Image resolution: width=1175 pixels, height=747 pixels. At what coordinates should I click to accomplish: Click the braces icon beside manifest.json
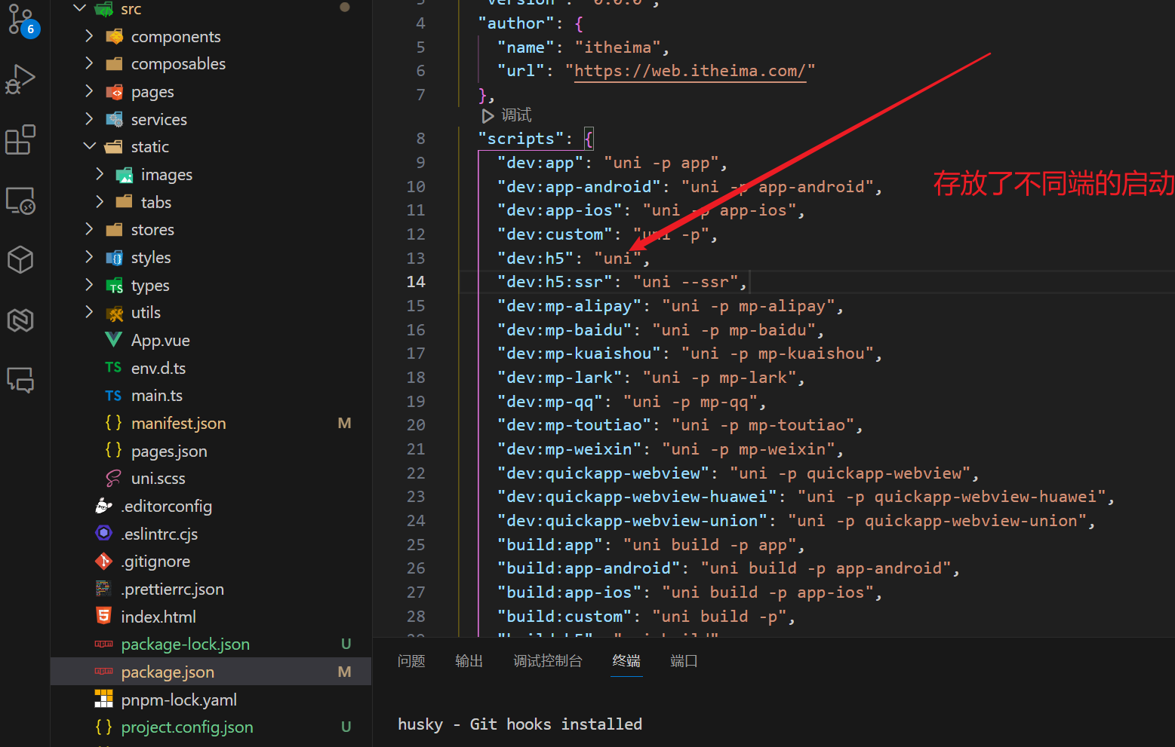pos(113,422)
